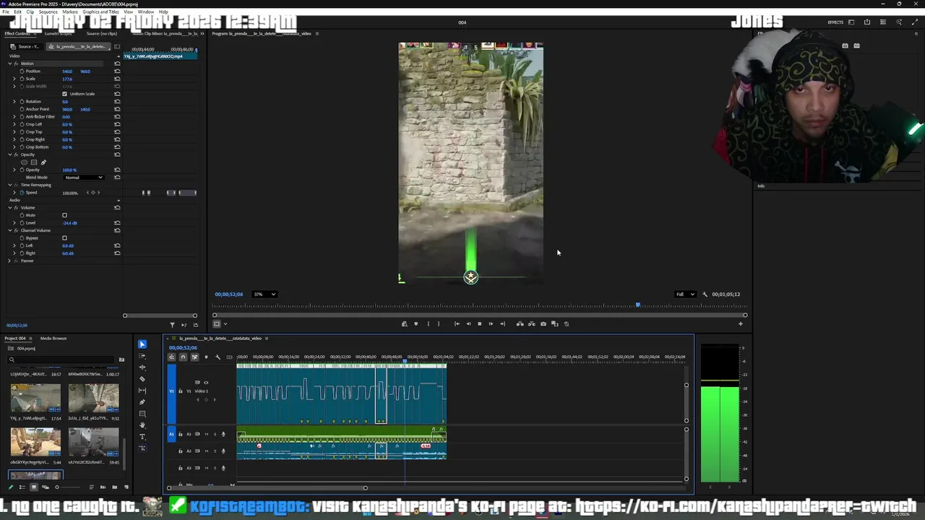Viewport: 925px width, 520px height.
Task: Click the Speed keyframe add/remove diamond
Action: pyautogui.click(x=93, y=193)
